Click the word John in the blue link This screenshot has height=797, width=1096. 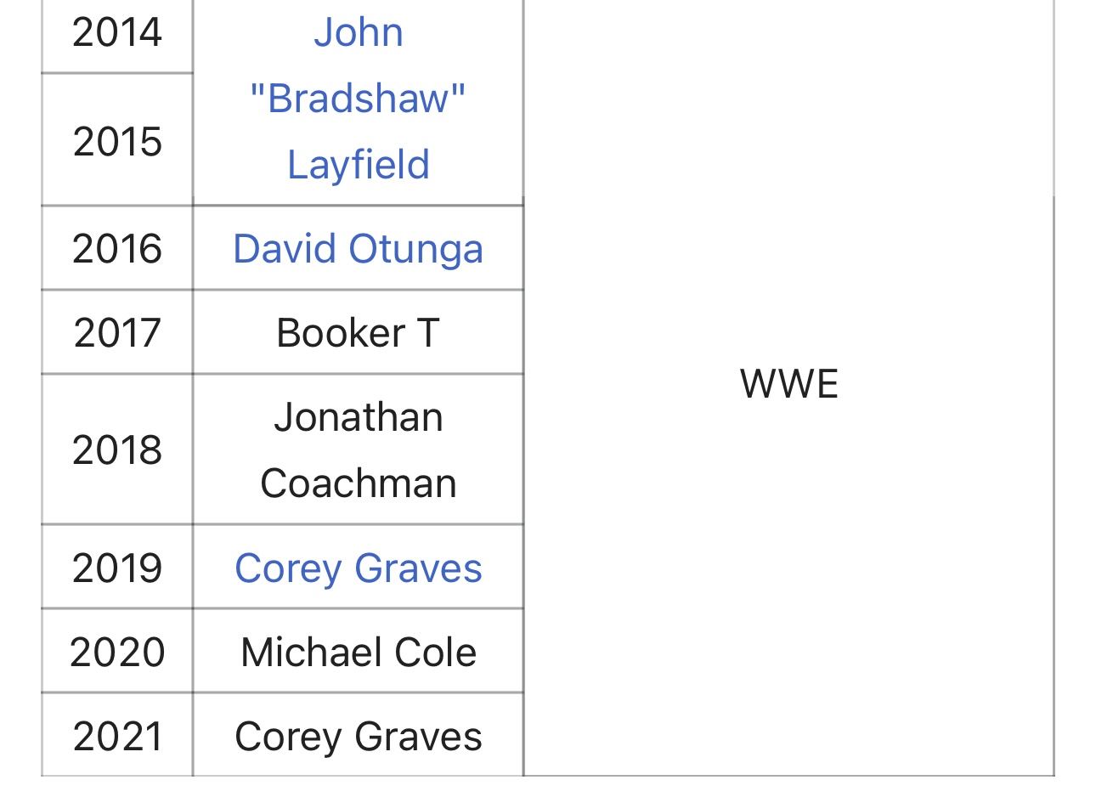(358, 32)
